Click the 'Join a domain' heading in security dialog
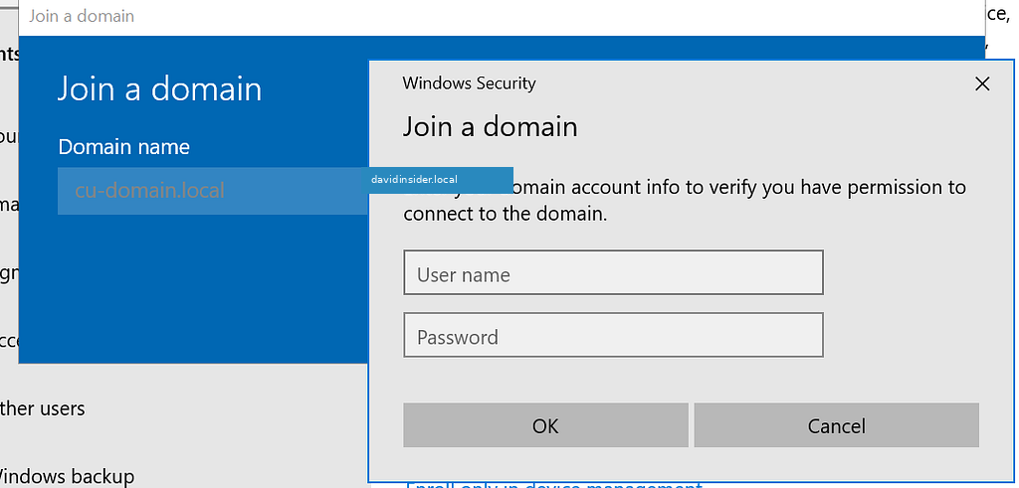 click(x=490, y=126)
